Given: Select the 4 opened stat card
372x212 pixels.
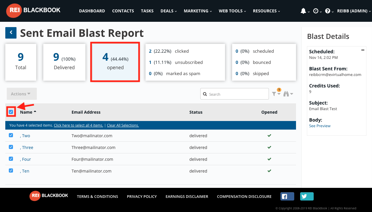Looking at the screenshot, I should [115, 62].
